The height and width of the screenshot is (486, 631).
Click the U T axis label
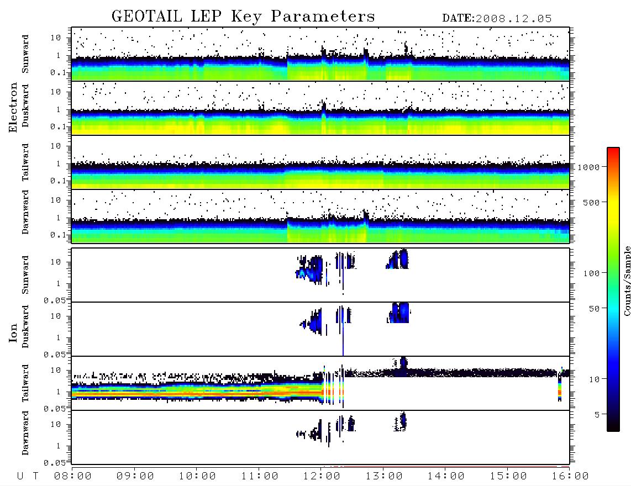(x=28, y=477)
